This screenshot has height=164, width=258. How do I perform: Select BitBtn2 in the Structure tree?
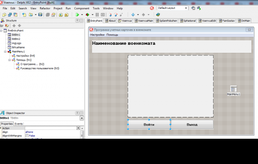pyautogui.click(x=16, y=39)
